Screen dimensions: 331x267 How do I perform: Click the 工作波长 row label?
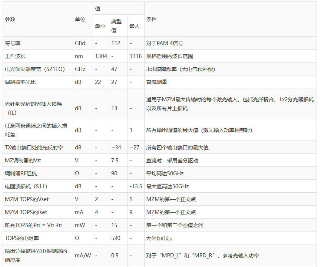15,56
